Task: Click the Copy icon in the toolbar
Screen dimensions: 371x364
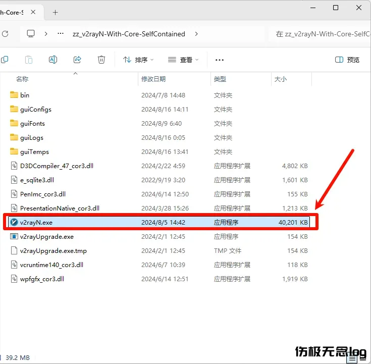Action: tap(5, 60)
